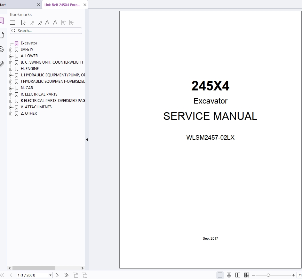This screenshot has width=302, height=279.
Task: Go to the next page
Action: coord(57,275)
